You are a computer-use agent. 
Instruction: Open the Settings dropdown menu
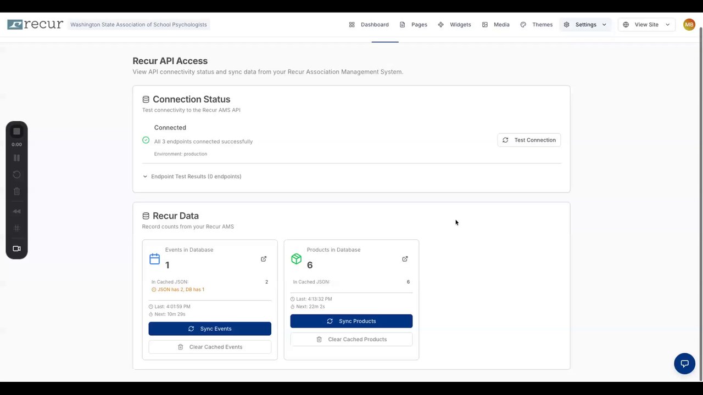click(x=585, y=25)
